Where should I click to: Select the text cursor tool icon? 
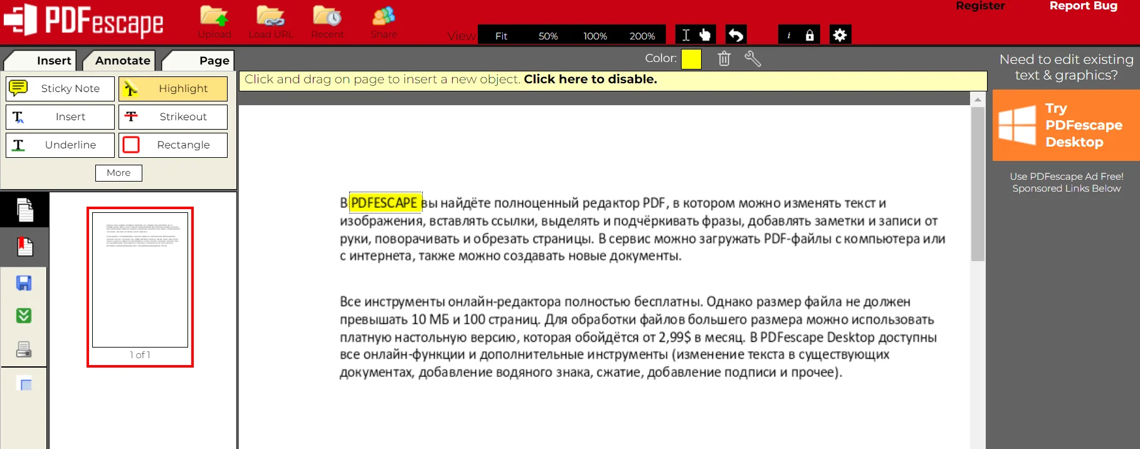pos(686,35)
